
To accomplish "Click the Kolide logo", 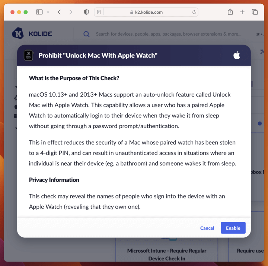I will tap(32, 33).
